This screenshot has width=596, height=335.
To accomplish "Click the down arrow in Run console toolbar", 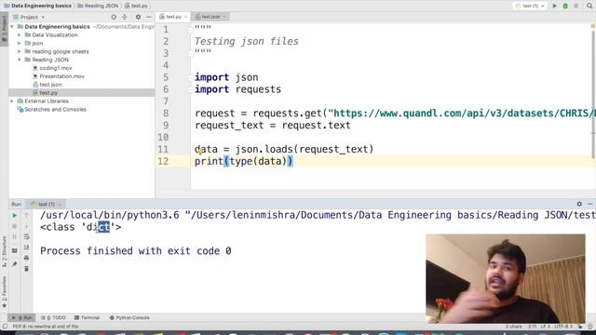I will point(27,226).
